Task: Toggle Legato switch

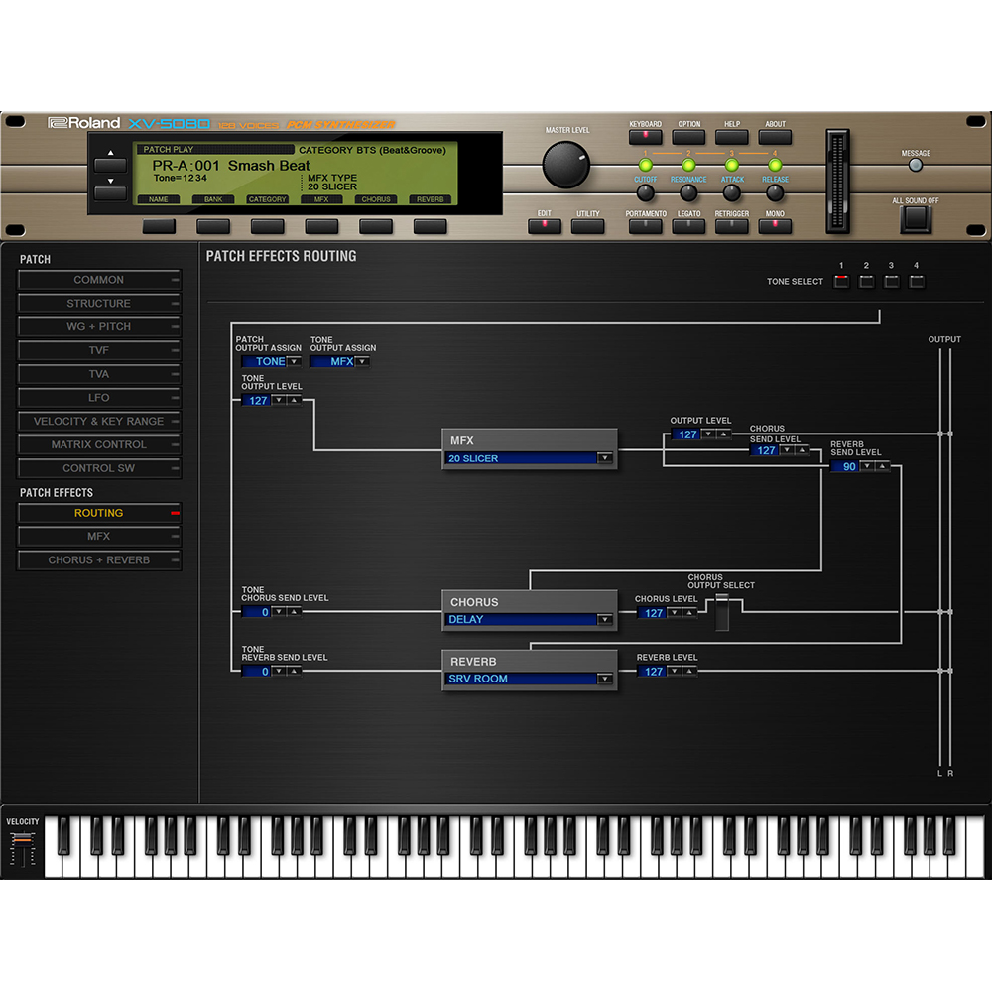Action: tap(688, 226)
